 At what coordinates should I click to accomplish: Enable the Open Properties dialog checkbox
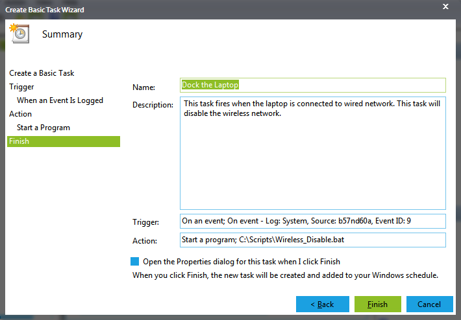click(x=134, y=261)
